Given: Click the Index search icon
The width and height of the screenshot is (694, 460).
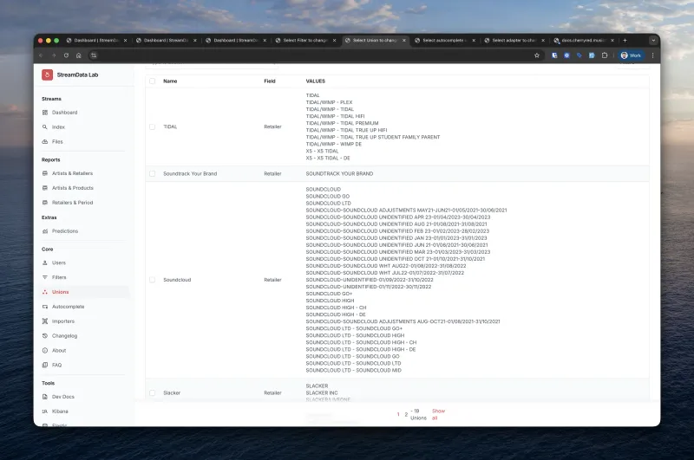Looking at the screenshot, I should point(45,126).
